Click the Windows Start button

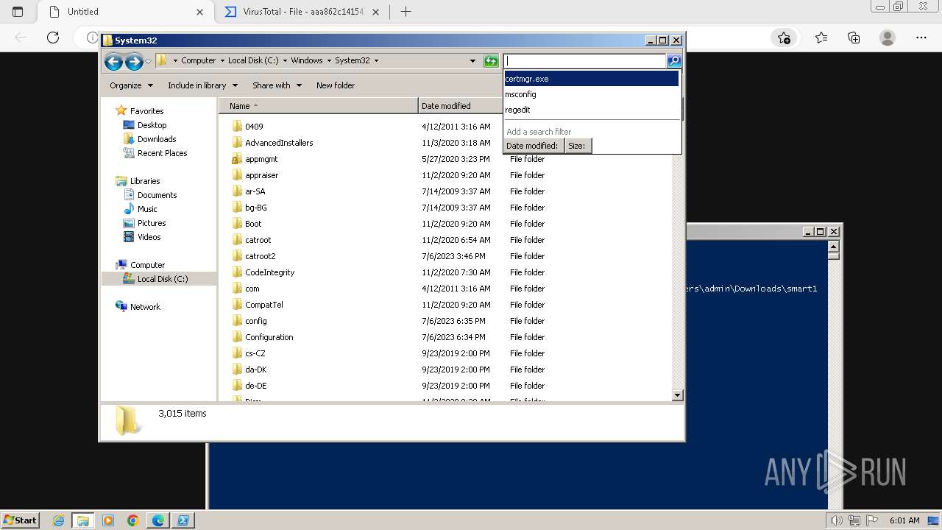pos(20,520)
